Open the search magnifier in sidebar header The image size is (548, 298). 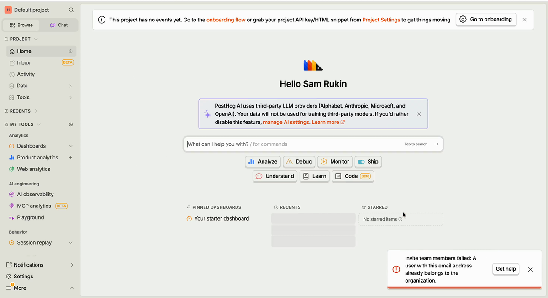[x=71, y=10]
